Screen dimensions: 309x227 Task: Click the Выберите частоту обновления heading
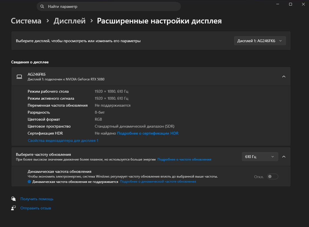[x=43, y=155]
